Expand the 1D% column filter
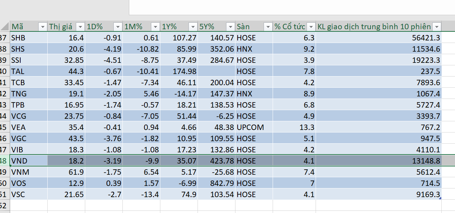The height and width of the screenshot is (213, 455). tap(118, 27)
